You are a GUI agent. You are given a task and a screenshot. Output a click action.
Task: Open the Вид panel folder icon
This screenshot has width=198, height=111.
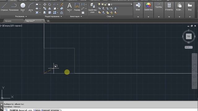190,6
